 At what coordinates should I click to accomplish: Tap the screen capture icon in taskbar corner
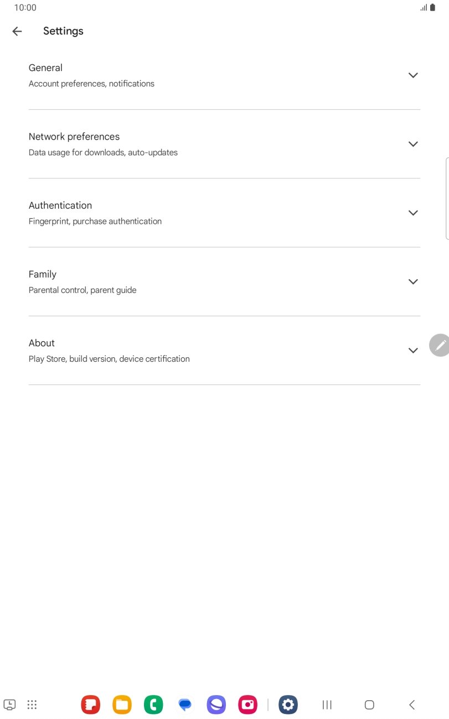pyautogui.click(x=10, y=705)
